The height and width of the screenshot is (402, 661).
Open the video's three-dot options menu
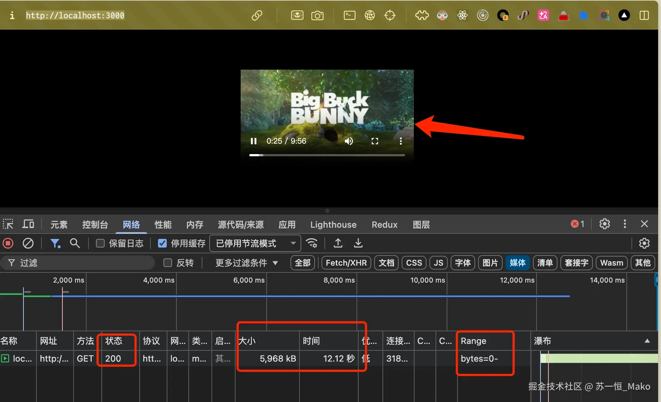click(x=400, y=141)
